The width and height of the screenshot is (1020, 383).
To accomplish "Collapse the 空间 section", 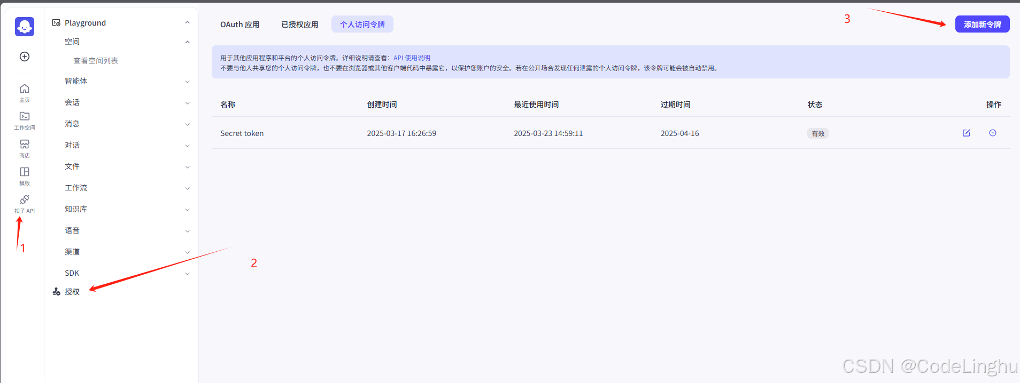I will coord(188,42).
